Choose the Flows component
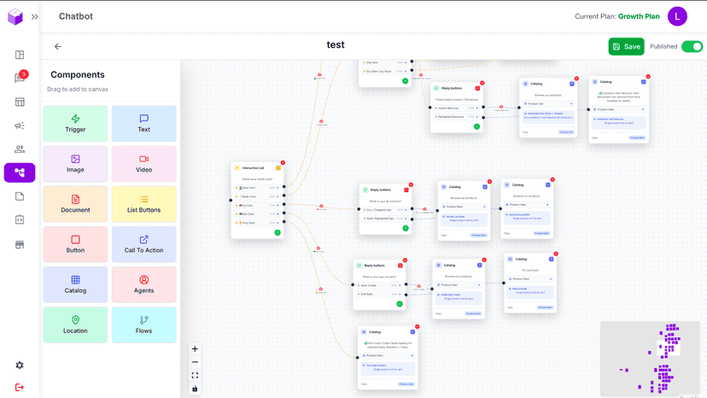707x398 pixels. tap(143, 325)
